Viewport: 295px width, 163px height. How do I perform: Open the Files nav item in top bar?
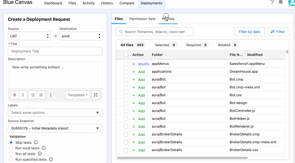click(x=72, y=3)
